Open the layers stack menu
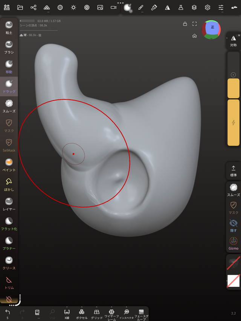The width and height of the screenshot is (241, 321). [x=194, y=7]
